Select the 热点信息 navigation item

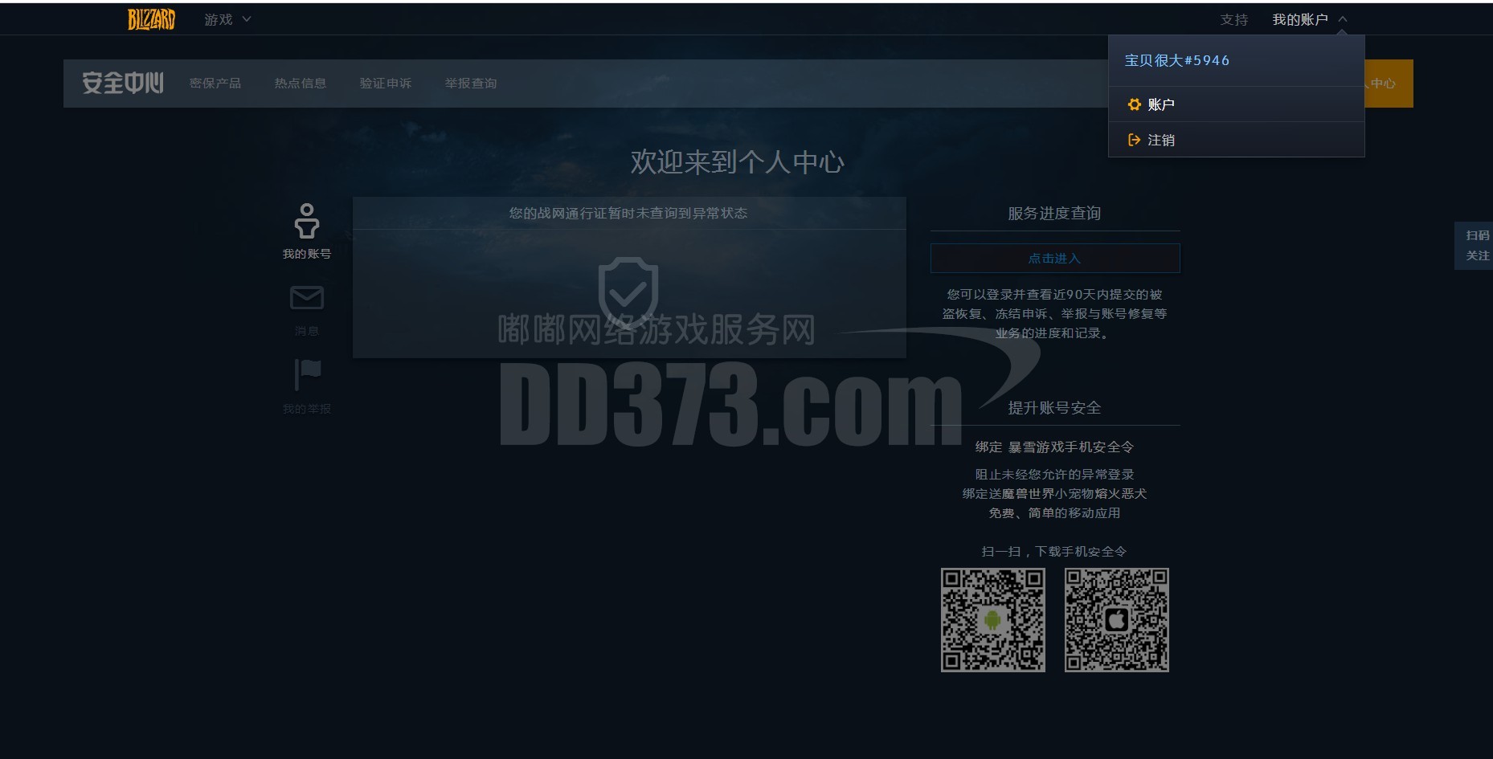(x=301, y=83)
